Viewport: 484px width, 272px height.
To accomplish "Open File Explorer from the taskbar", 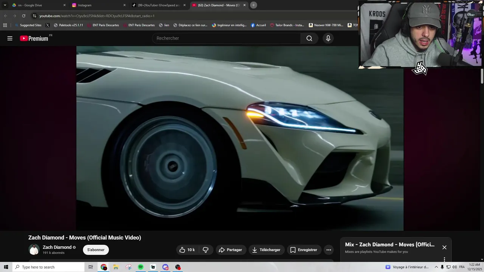I will click(x=116, y=267).
